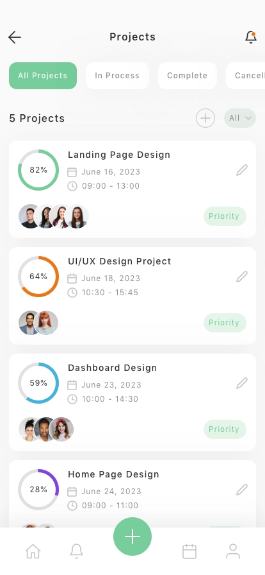Open the Landing Page Design title
The image size is (265, 575).
coord(119,155)
